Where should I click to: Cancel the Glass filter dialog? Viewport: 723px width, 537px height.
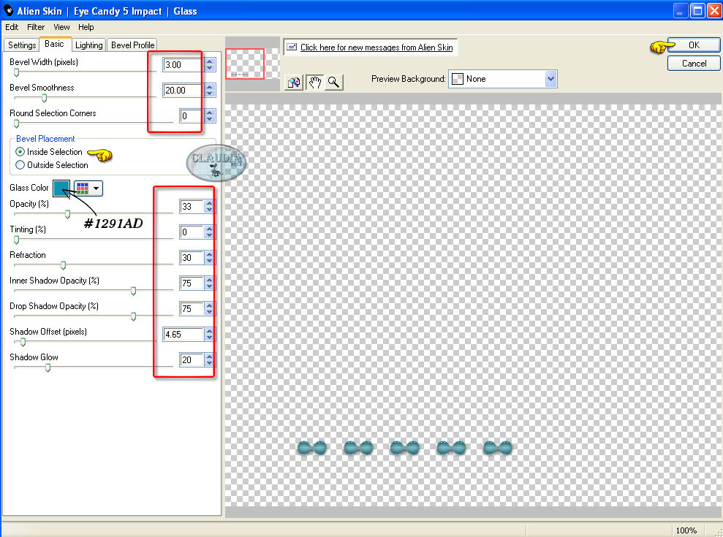[694, 64]
